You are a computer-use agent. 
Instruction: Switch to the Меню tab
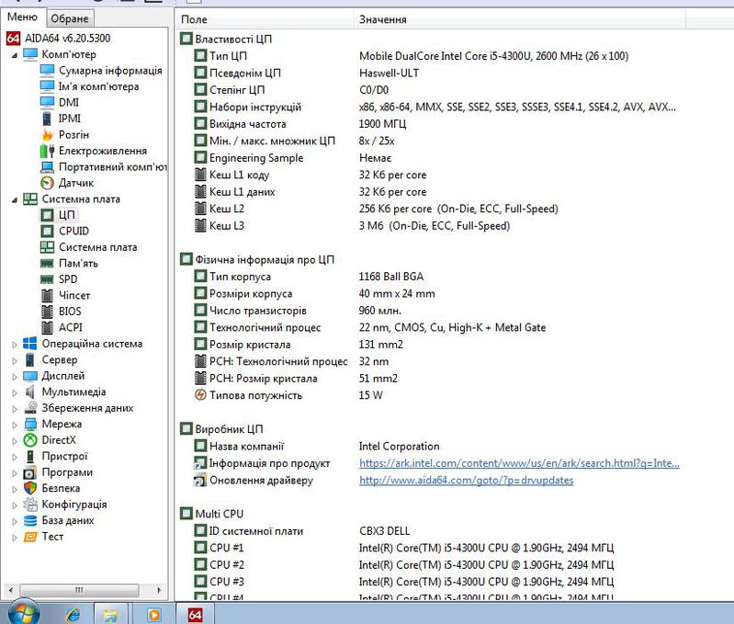pyautogui.click(x=22, y=17)
